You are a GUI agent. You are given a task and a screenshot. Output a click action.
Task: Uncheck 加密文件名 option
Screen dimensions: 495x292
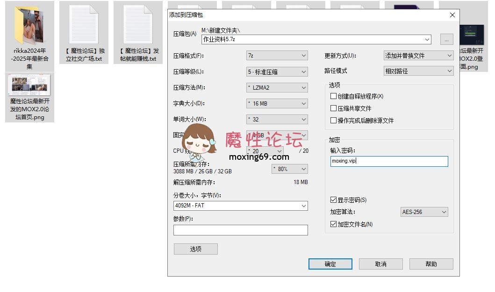tap(333, 224)
